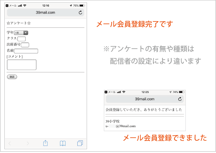The width and height of the screenshot is (216, 153).
Task: Open the tabs overview icon
Action: (80, 143)
